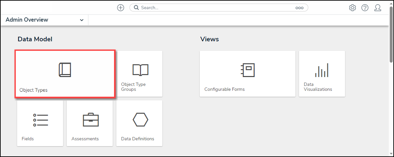Click the plus create icon
394x157 pixels.
(x=121, y=8)
